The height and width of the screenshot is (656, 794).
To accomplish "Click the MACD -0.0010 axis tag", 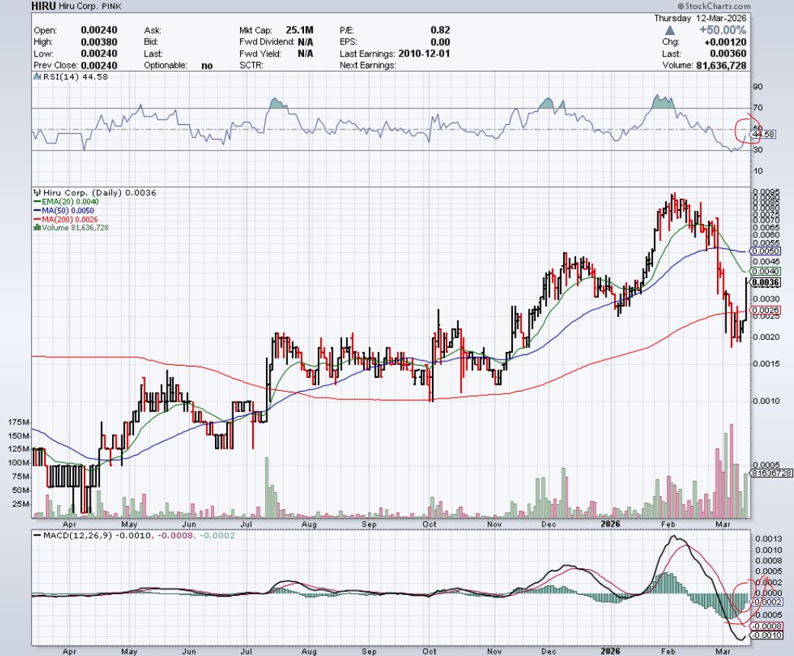I will pos(767,635).
